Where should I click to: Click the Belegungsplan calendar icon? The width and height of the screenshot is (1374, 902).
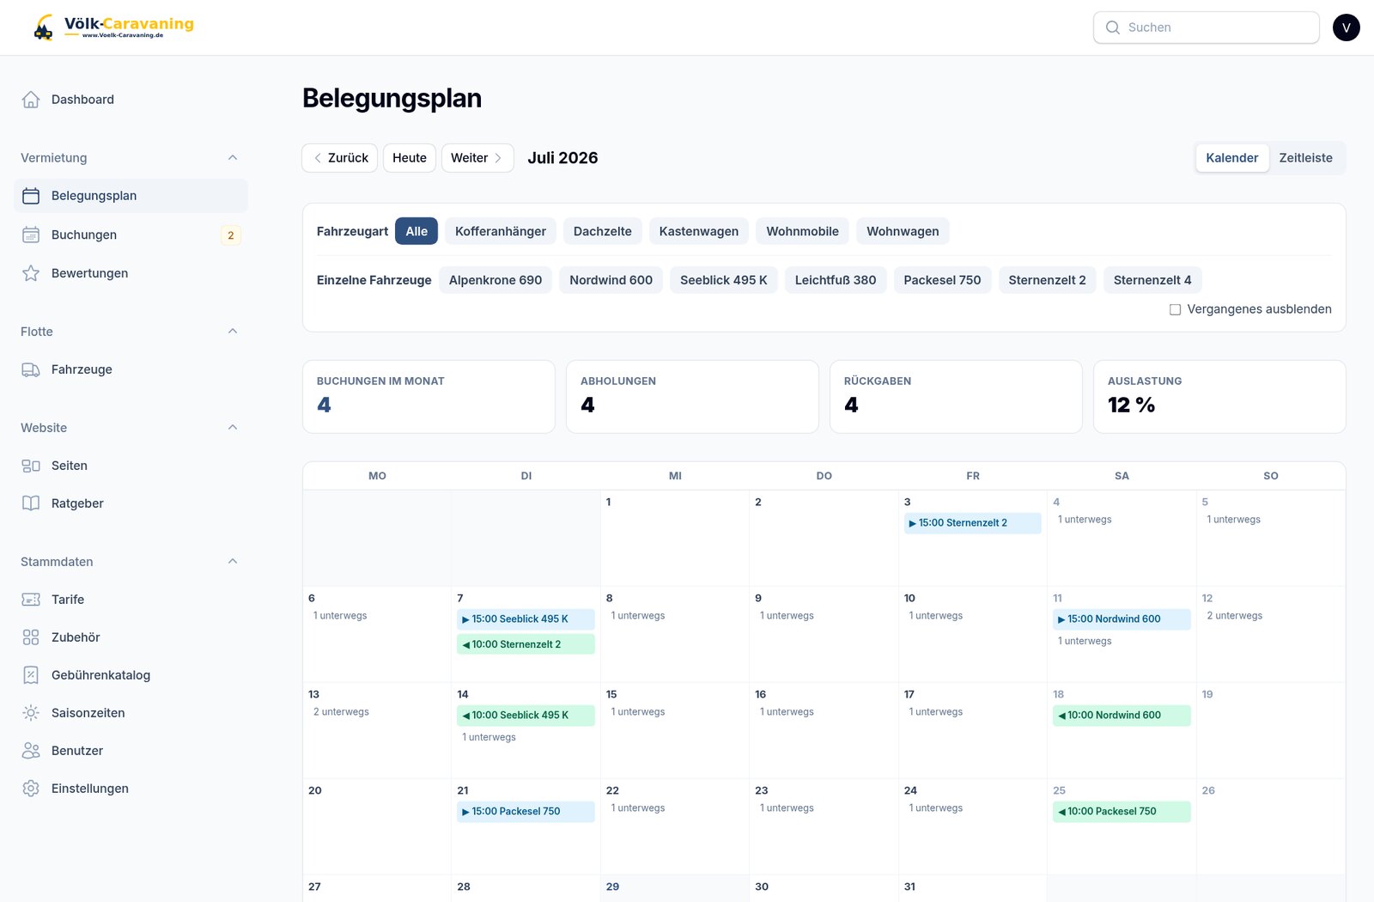(x=31, y=196)
